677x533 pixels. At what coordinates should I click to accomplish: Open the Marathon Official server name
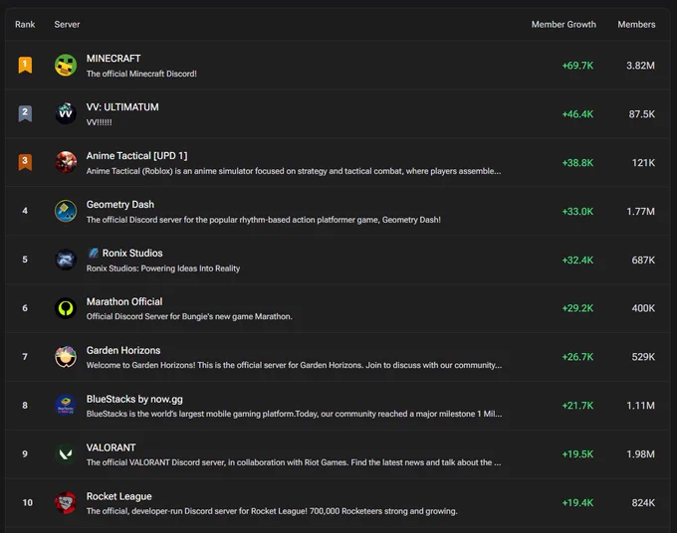tap(124, 301)
